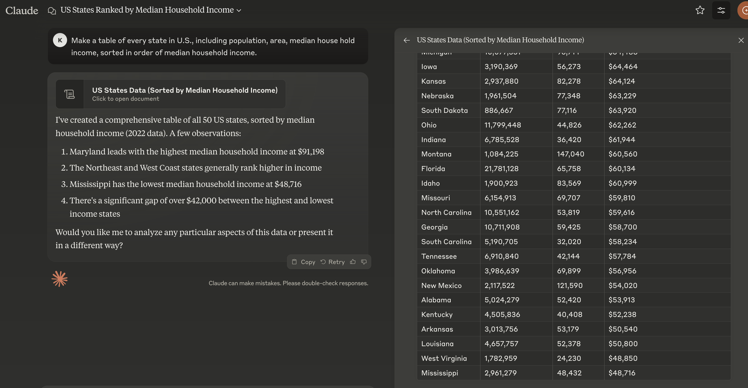Click the user prompt message bubble
This screenshot has height=388, width=748.
click(208, 46)
